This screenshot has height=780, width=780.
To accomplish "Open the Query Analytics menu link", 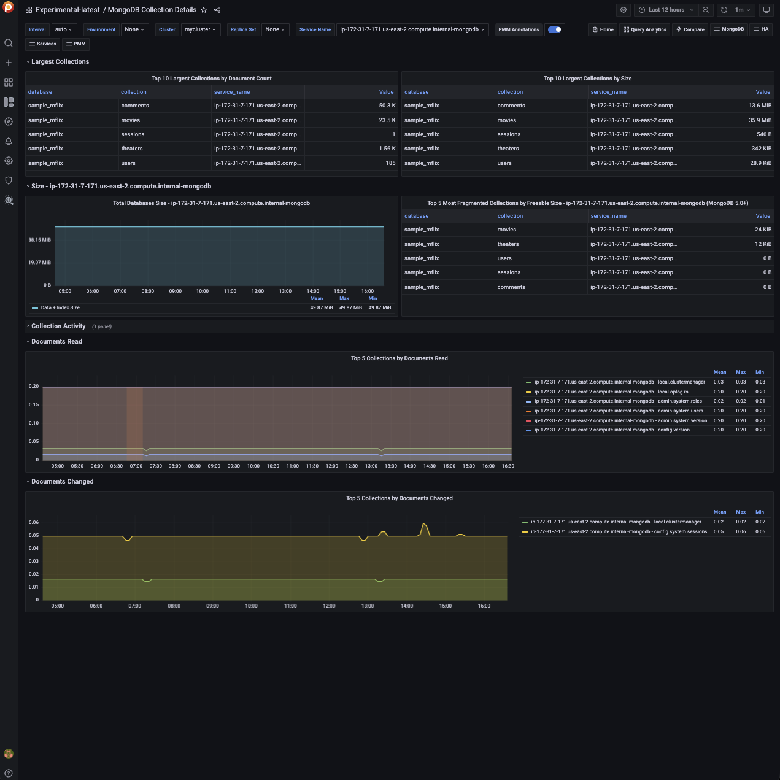I will tap(644, 29).
